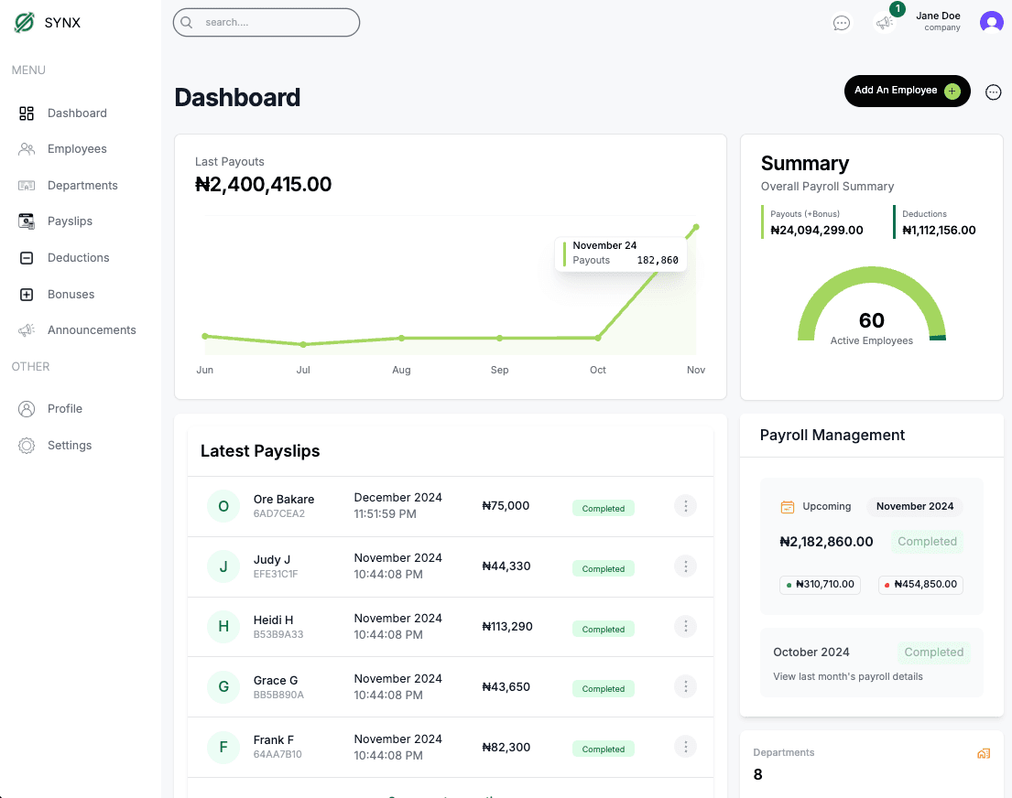The image size is (1012, 798).
Task: Open the options menu for Heidi H payslip
Action: pos(685,627)
